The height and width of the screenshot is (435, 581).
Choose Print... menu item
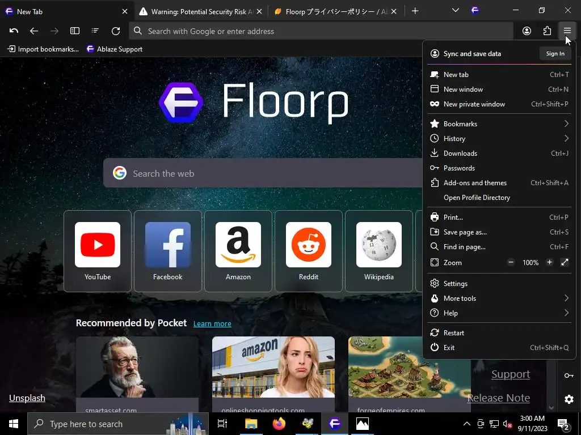(x=499, y=217)
